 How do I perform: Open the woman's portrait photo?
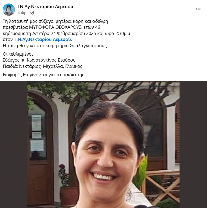click(x=103, y=145)
